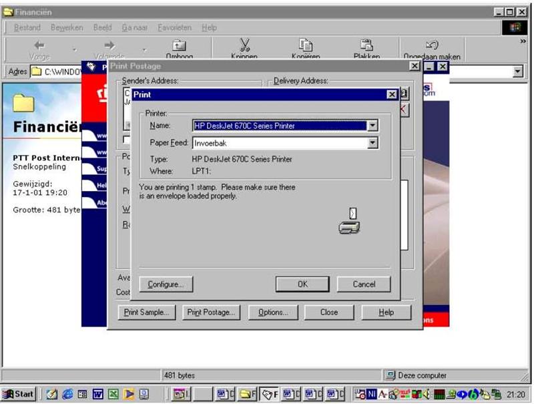Open the Beeld menu

pos(102,27)
